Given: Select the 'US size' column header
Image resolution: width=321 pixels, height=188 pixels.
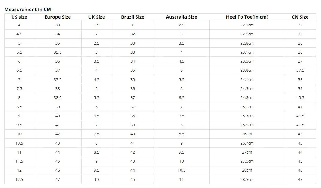Looking at the screenshot, I should click(19, 17).
